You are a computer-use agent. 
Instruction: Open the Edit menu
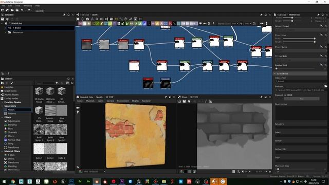10,6
